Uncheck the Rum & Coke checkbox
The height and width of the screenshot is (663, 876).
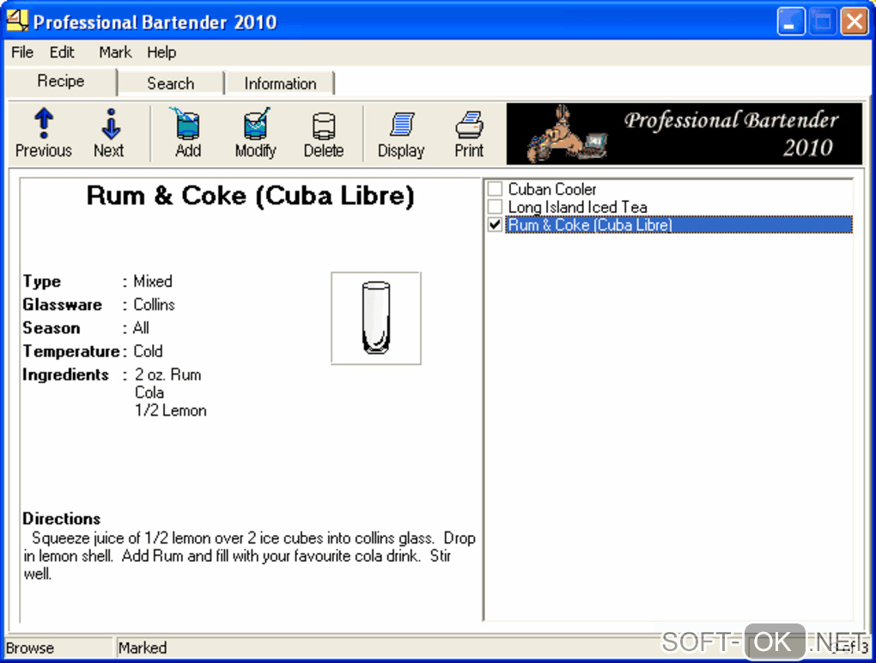[495, 224]
